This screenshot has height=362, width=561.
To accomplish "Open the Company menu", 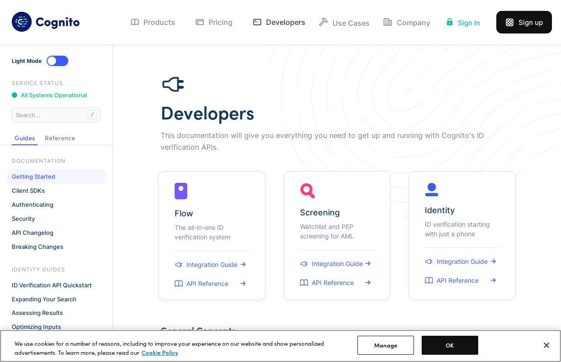I will [407, 23].
